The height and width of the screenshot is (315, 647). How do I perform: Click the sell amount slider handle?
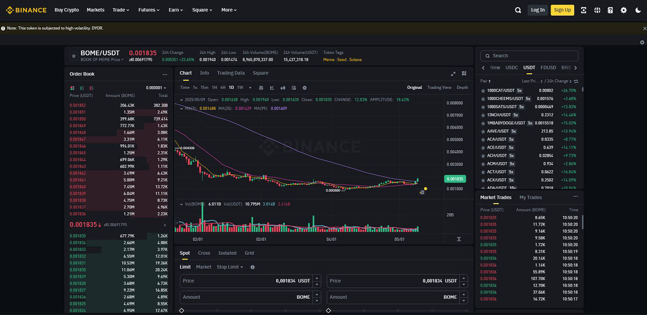click(328, 311)
